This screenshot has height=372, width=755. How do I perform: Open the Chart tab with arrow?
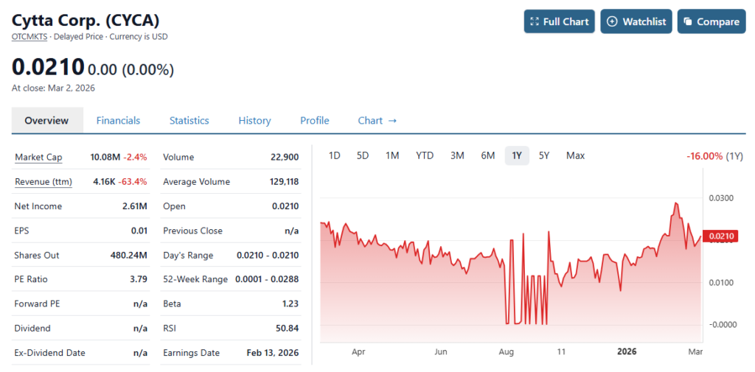377,120
